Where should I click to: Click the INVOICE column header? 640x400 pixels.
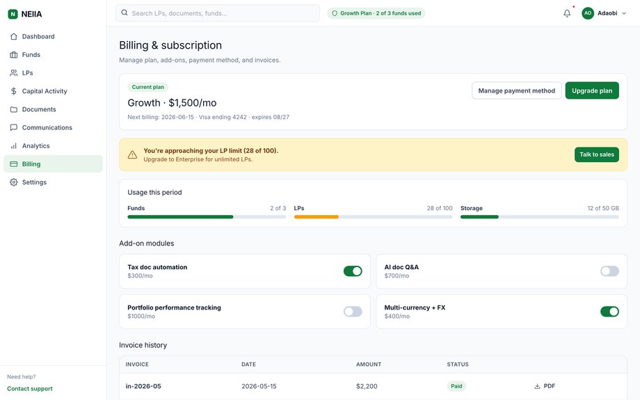(x=137, y=365)
